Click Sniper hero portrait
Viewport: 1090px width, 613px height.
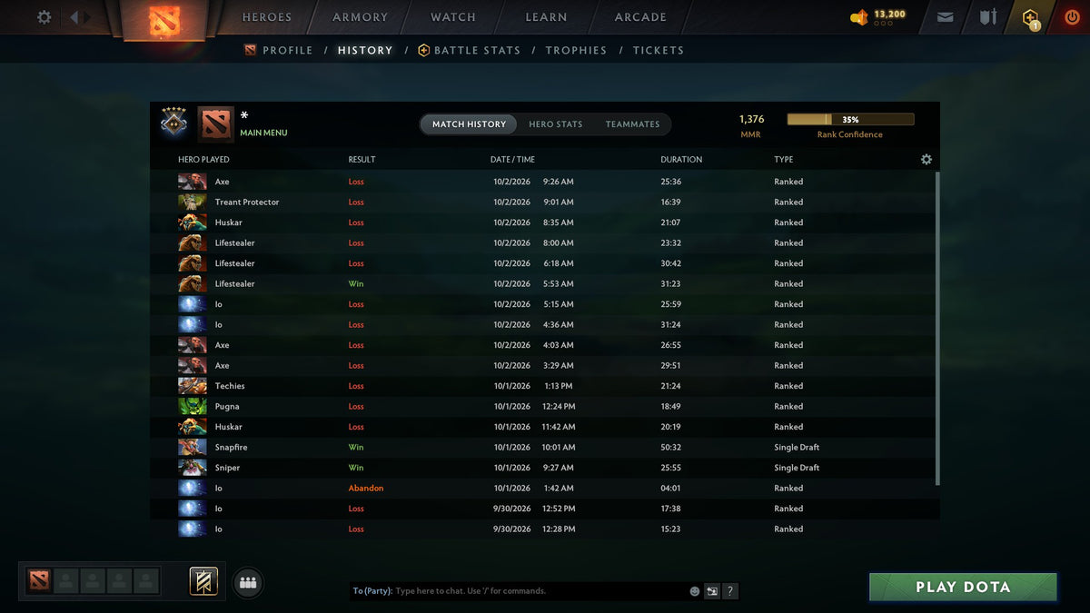pos(192,468)
